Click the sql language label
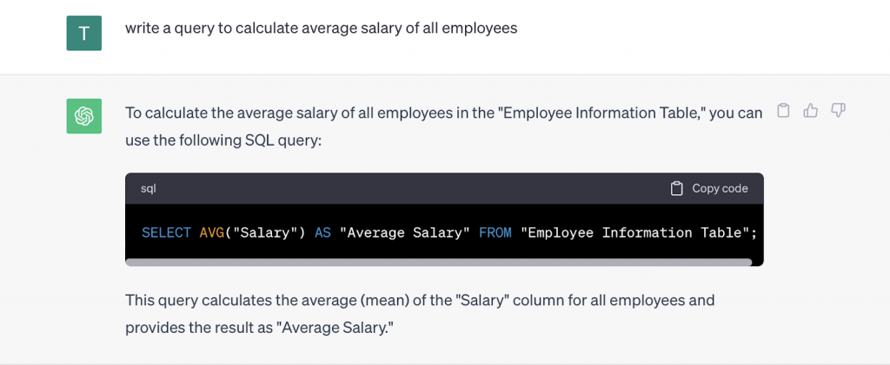The image size is (890, 365). click(x=148, y=188)
